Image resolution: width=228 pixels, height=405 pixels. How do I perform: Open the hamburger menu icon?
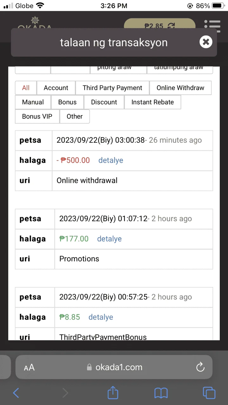coord(212,26)
